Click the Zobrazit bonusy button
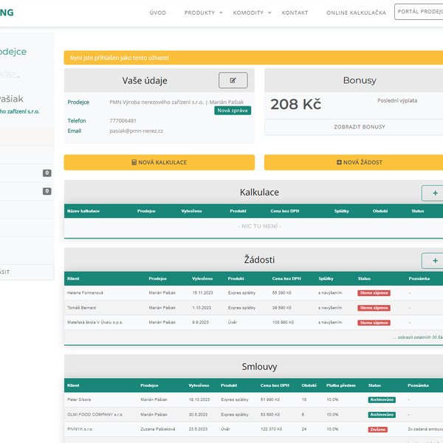This screenshot has height=443, width=443. [x=354, y=127]
